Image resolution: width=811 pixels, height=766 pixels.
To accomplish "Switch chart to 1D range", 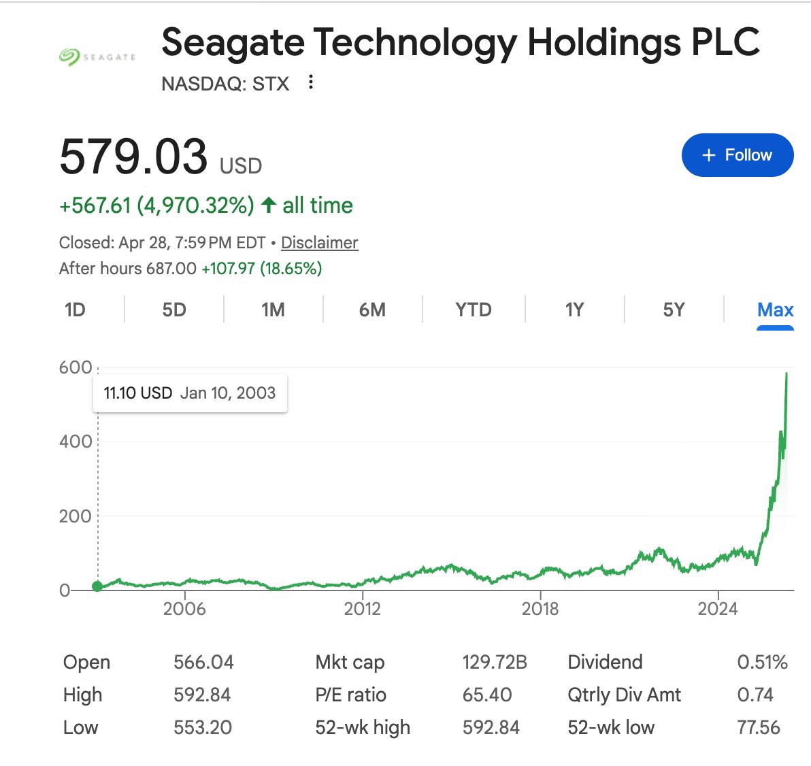I will click(x=75, y=310).
